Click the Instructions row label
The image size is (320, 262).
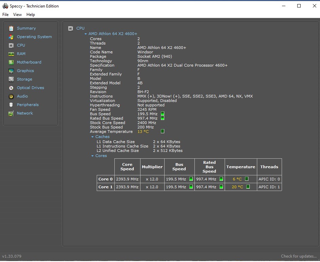coord(101,96)
